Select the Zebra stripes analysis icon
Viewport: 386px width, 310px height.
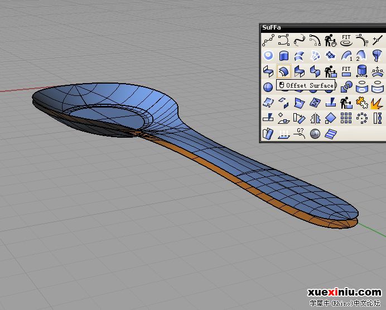331,134
